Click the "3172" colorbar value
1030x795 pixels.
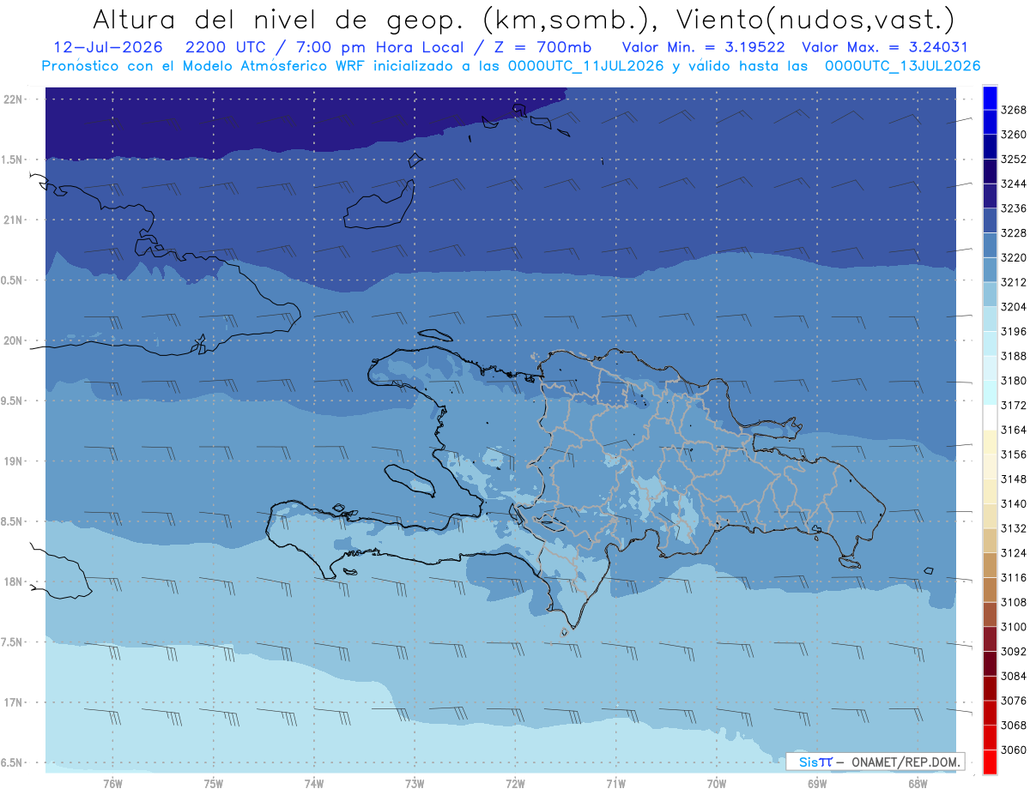[x=1014, y=405]
